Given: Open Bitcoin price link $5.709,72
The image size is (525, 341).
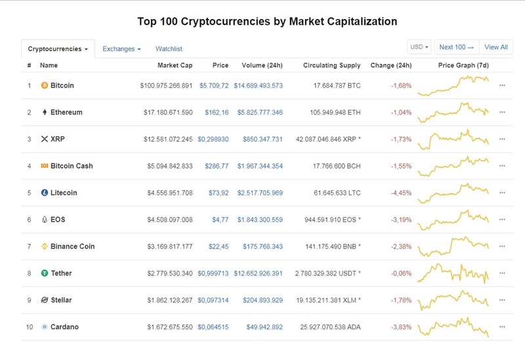Looking at the screenshot, I should [x=214, y=86].
